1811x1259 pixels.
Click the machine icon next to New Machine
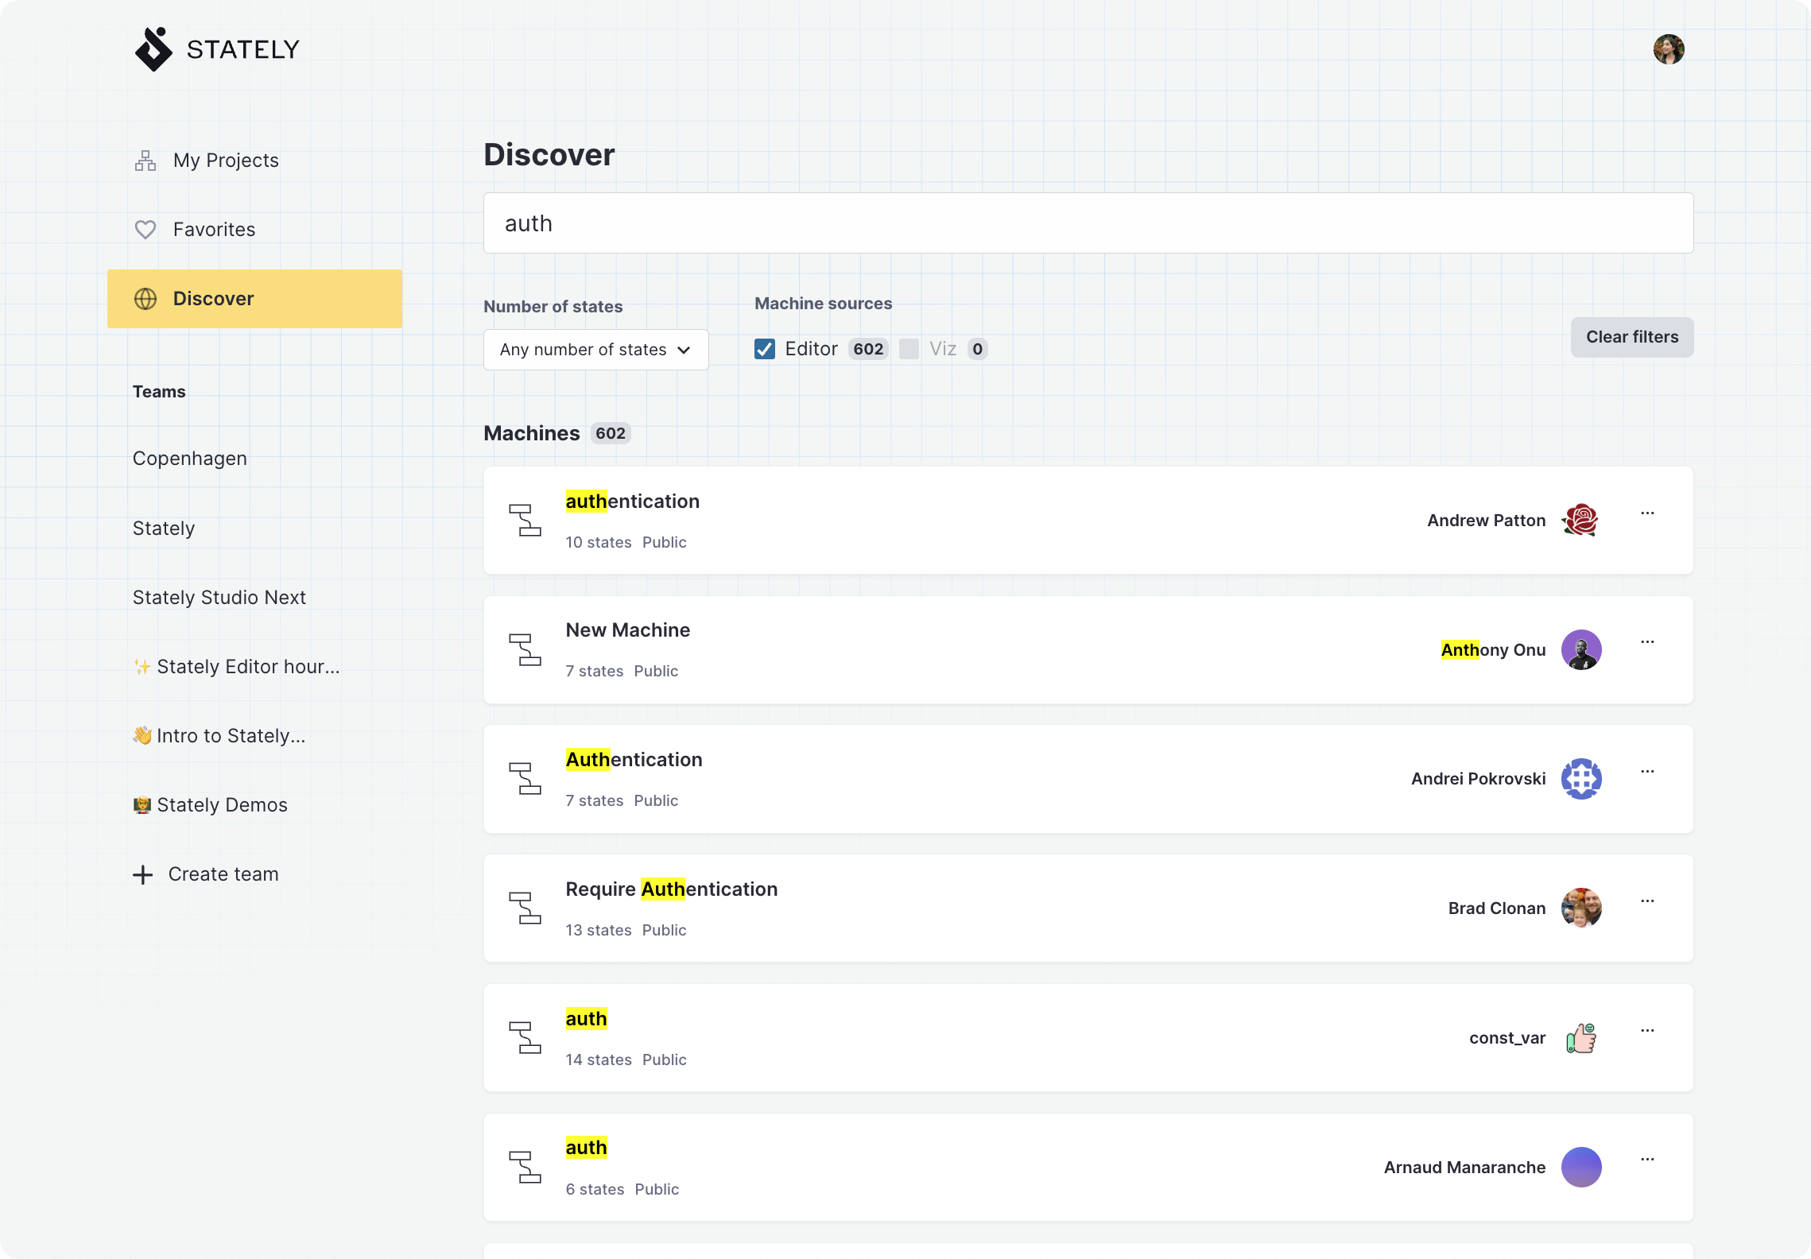click(526, 649)
